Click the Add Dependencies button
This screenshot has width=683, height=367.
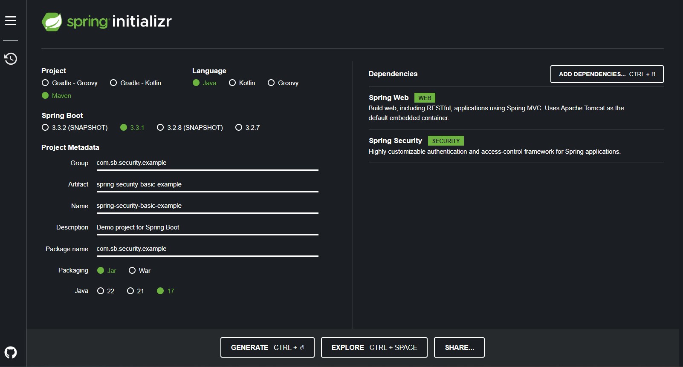[607, 74]
